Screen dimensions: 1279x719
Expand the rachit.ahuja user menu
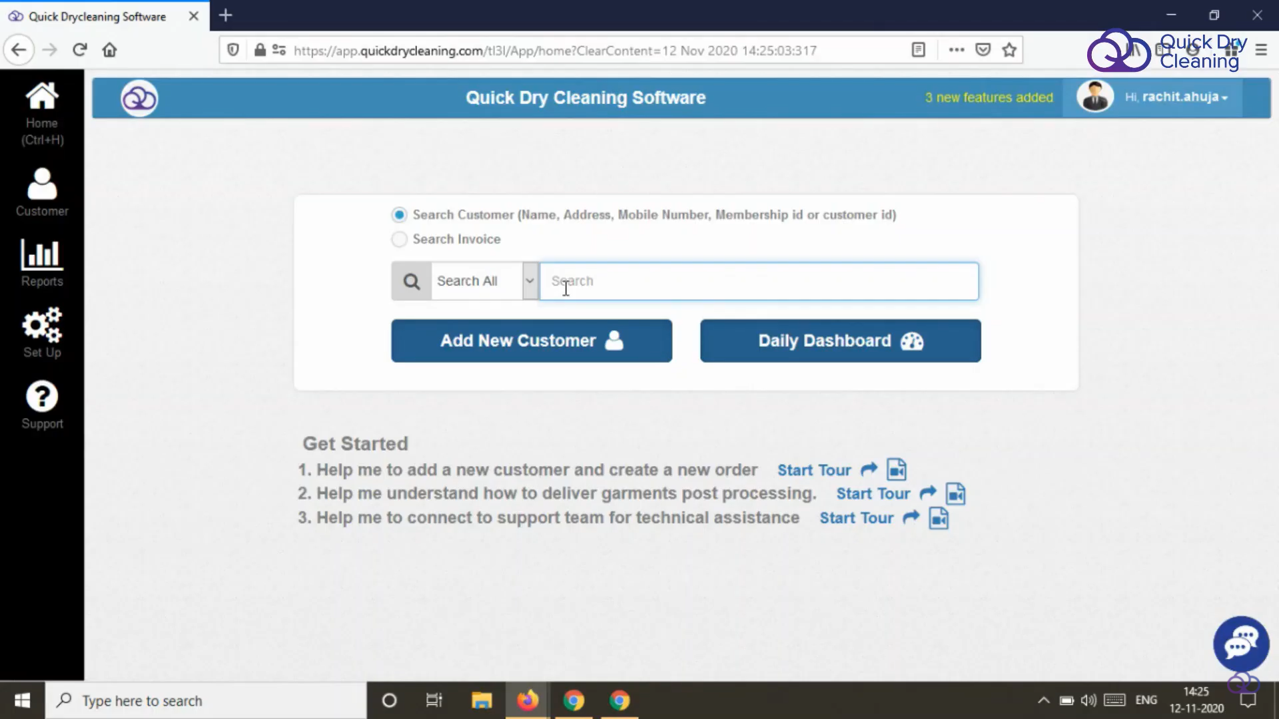point(1176,97)
